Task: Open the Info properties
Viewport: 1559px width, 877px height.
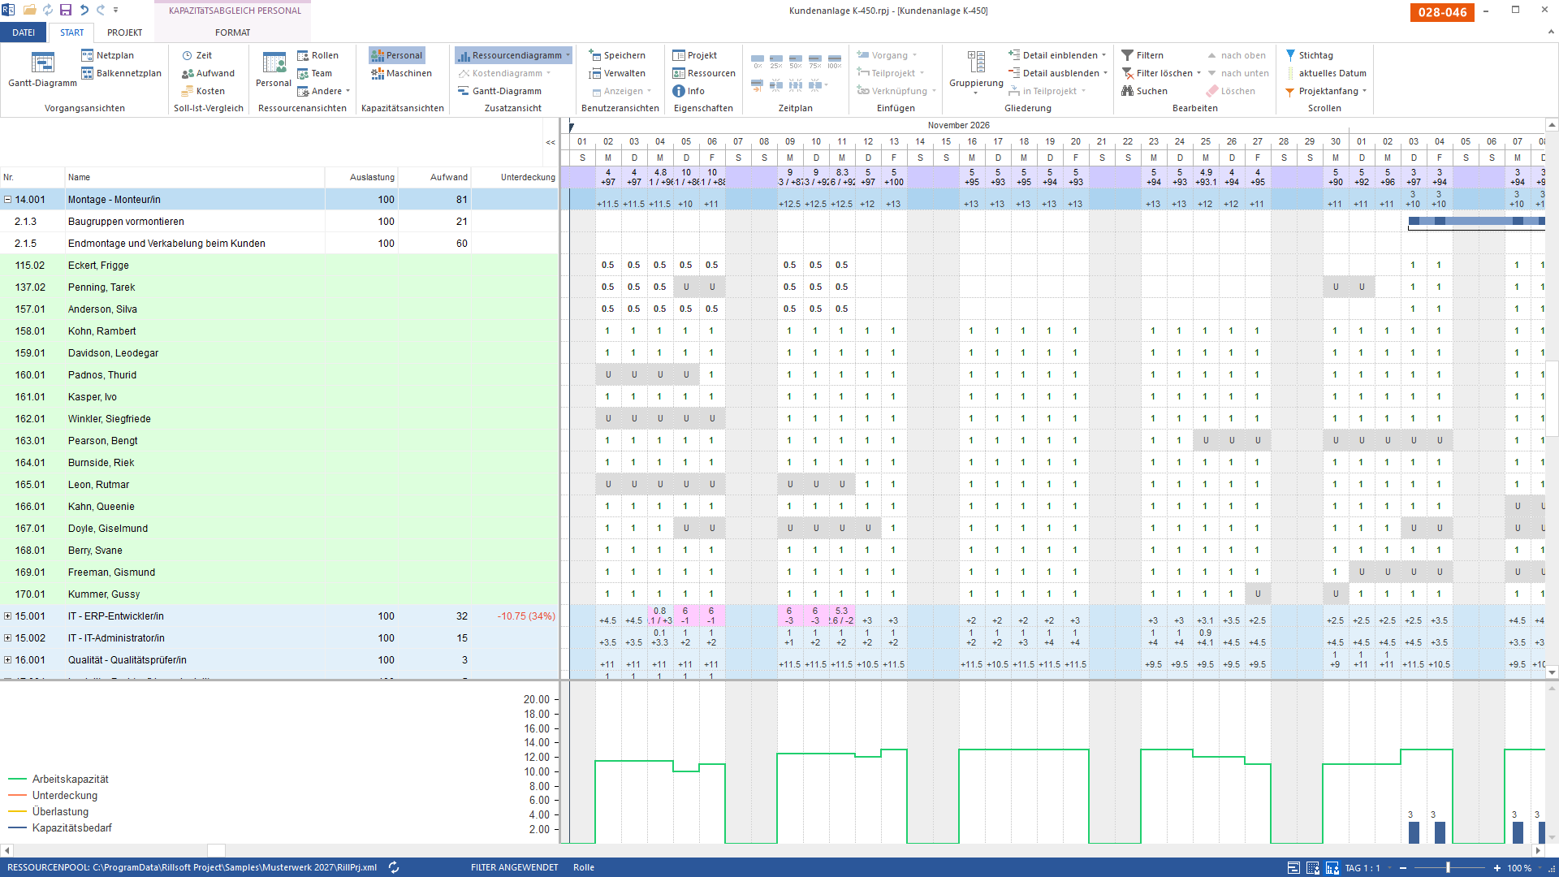Action: pyautogui.click(x=688, y=91)
